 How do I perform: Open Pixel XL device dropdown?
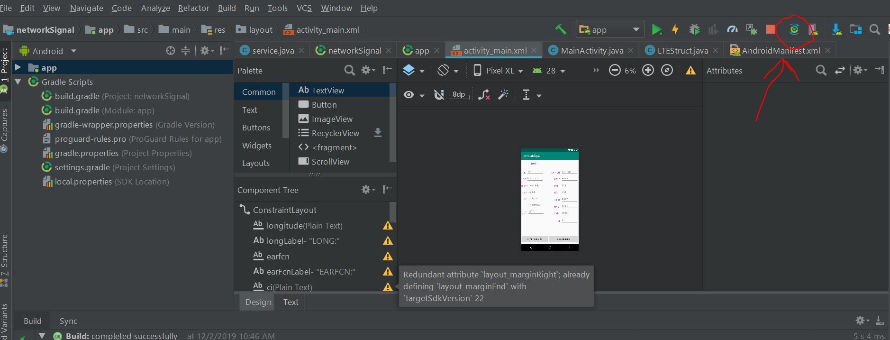point(498,70)
